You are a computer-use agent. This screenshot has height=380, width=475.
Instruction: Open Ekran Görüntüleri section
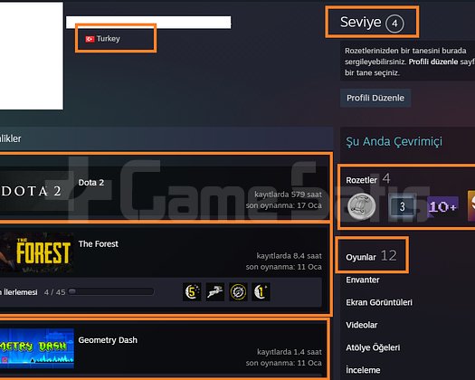[379, 302]
